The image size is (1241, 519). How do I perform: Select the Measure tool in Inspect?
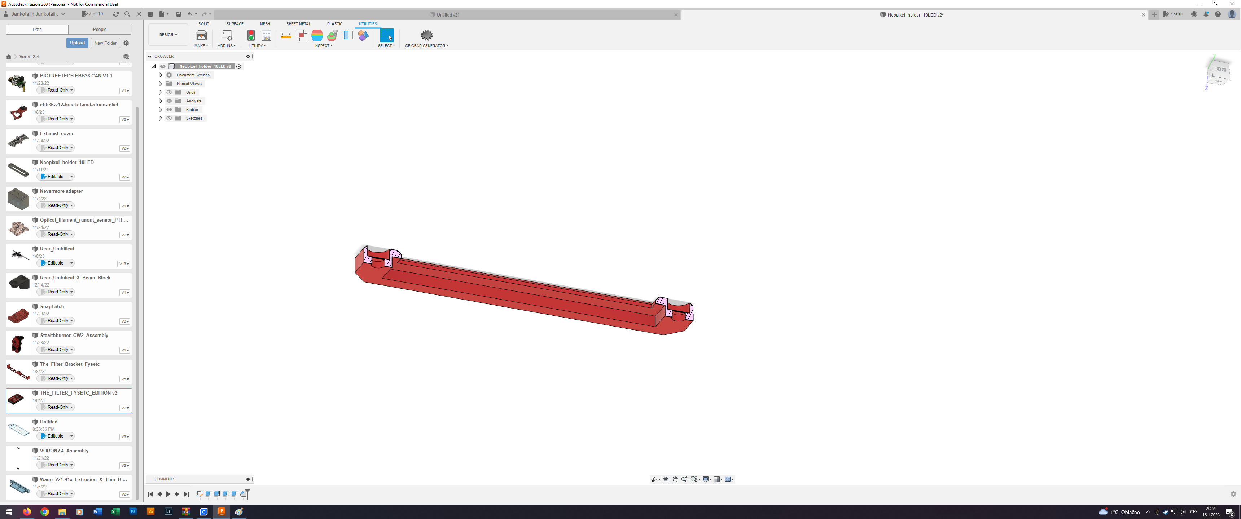285,35
